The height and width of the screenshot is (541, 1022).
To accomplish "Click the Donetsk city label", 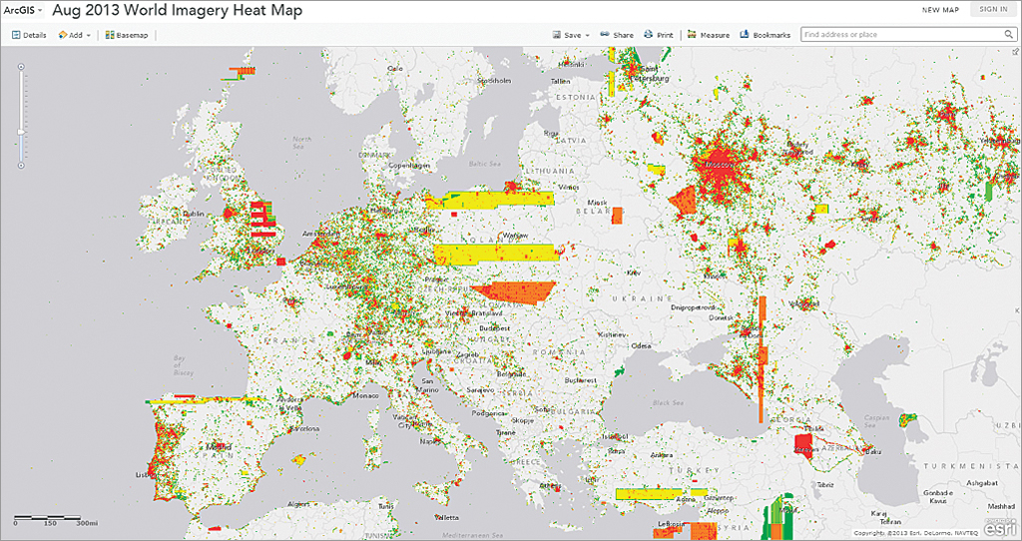I will (719, 316).
